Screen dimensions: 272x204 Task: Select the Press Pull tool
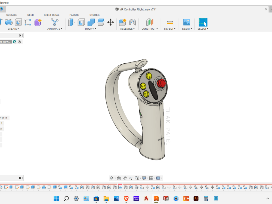(x=71, y=22)
